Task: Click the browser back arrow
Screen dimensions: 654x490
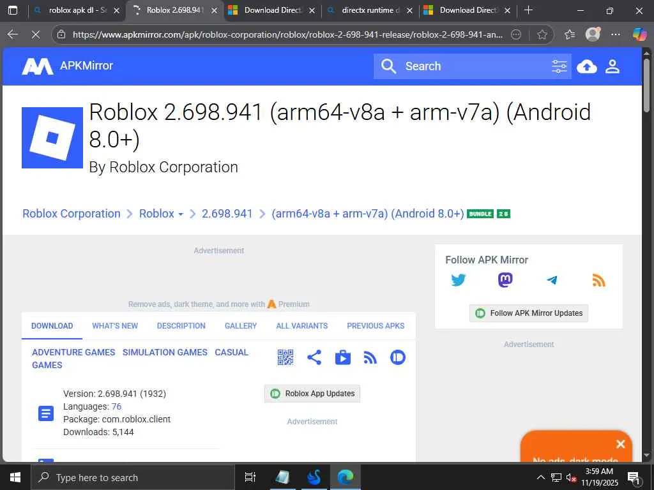Action: [13, 34]
